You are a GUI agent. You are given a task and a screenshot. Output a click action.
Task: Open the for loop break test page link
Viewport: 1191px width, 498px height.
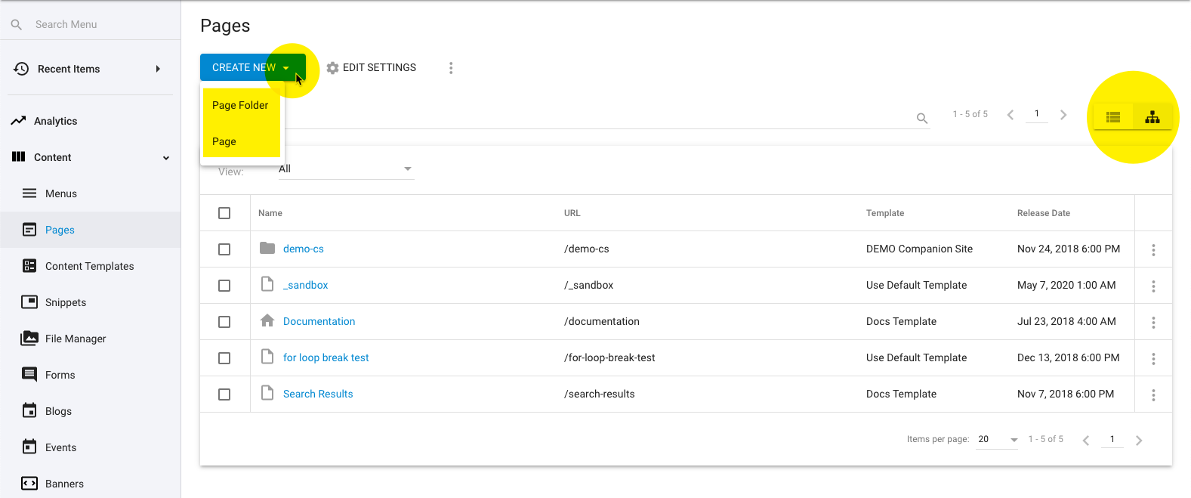click(326, 357)
